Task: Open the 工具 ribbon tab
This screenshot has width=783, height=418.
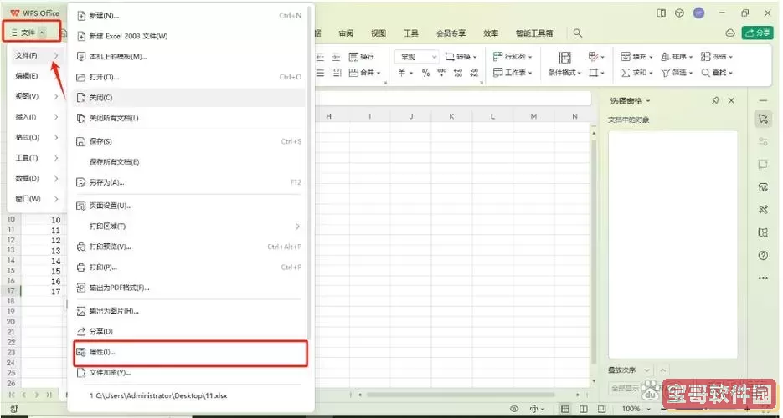Action: click(411, 33)
